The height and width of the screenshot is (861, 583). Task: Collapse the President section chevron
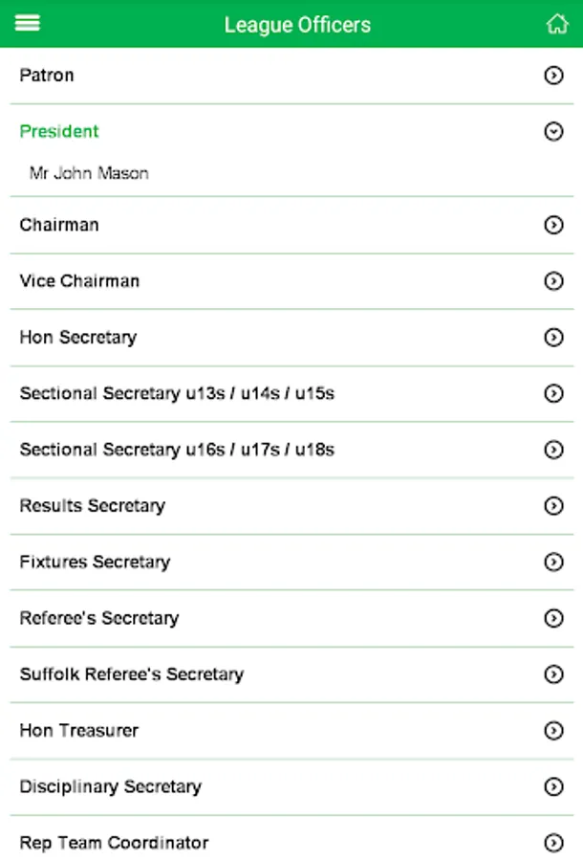pos(553,132)
